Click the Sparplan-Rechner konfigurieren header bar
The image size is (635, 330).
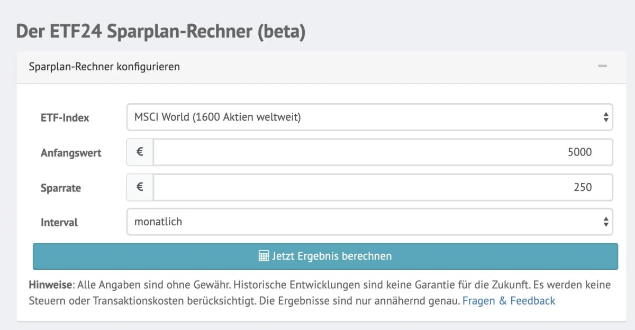pyautogui.click(x=104, y=67)
